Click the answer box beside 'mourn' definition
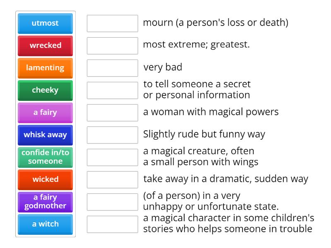This screenshot has height=248, width=331. click(x=112, y=24)
